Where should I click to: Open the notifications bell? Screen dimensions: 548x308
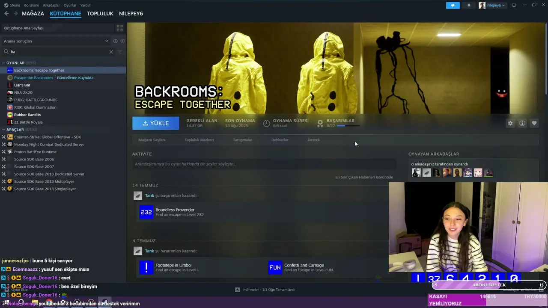click(469, 5)
